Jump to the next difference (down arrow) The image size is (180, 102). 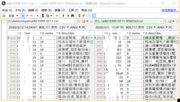[x=63, y=16]
